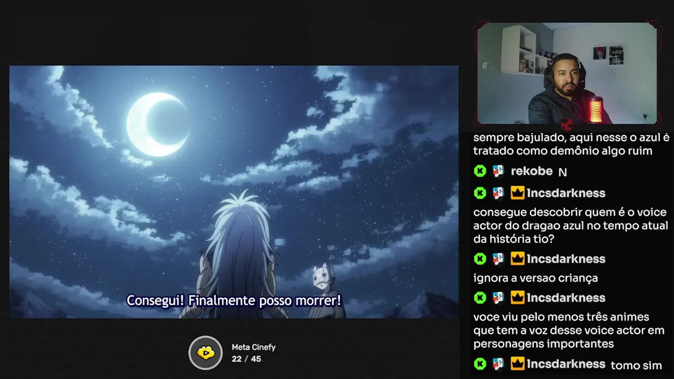The height and width of the screenshot is (379, 674).
Task: Click rekobe's "N" chat message
Action: 562,172
